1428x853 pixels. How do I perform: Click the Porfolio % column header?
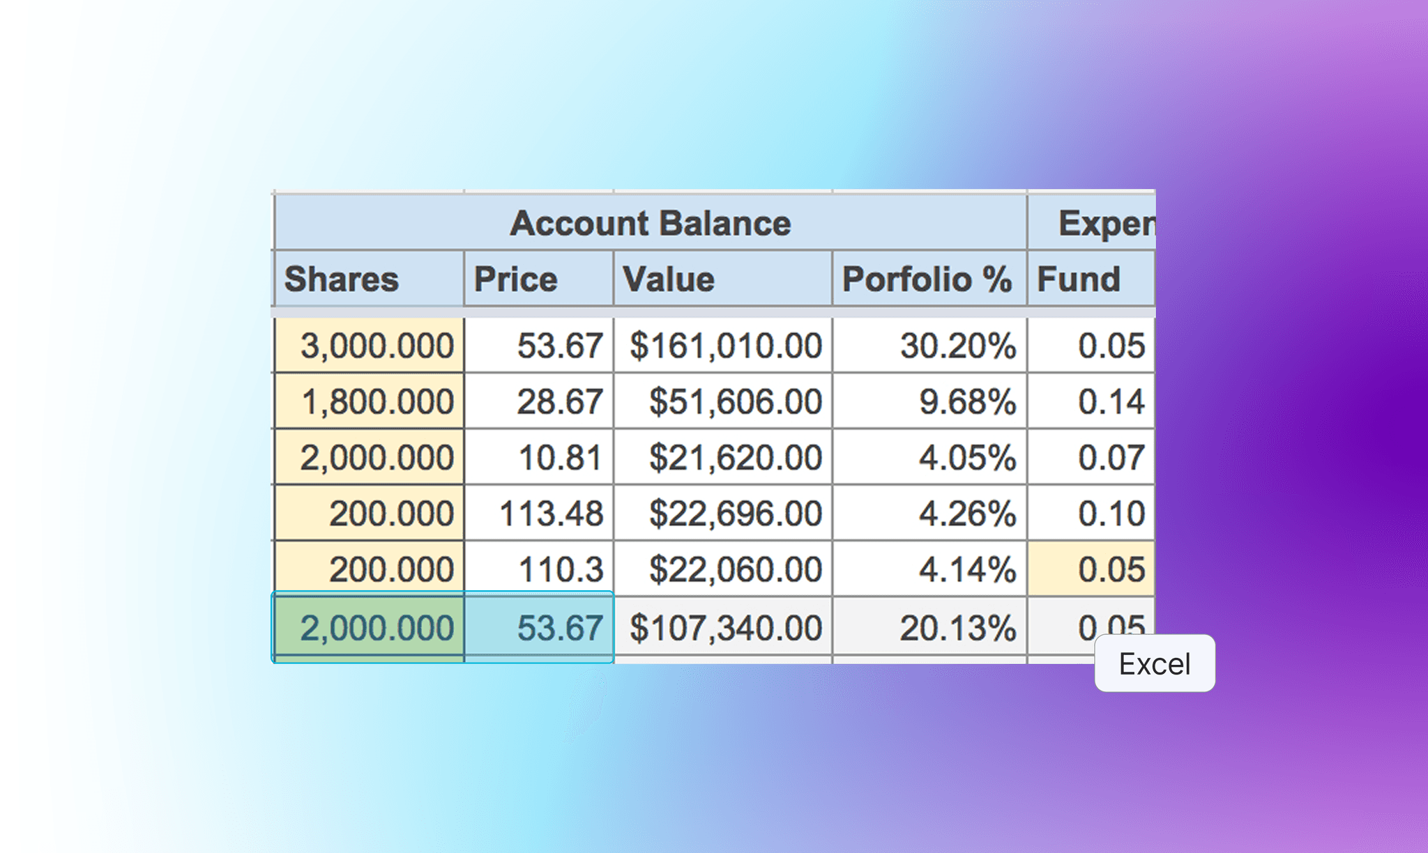coord(929,279)
